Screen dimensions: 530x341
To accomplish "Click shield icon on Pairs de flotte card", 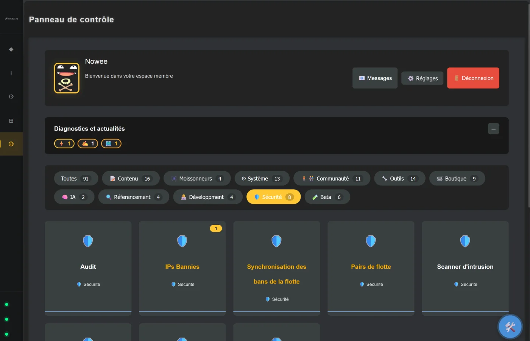I will [x=371, y=241].
